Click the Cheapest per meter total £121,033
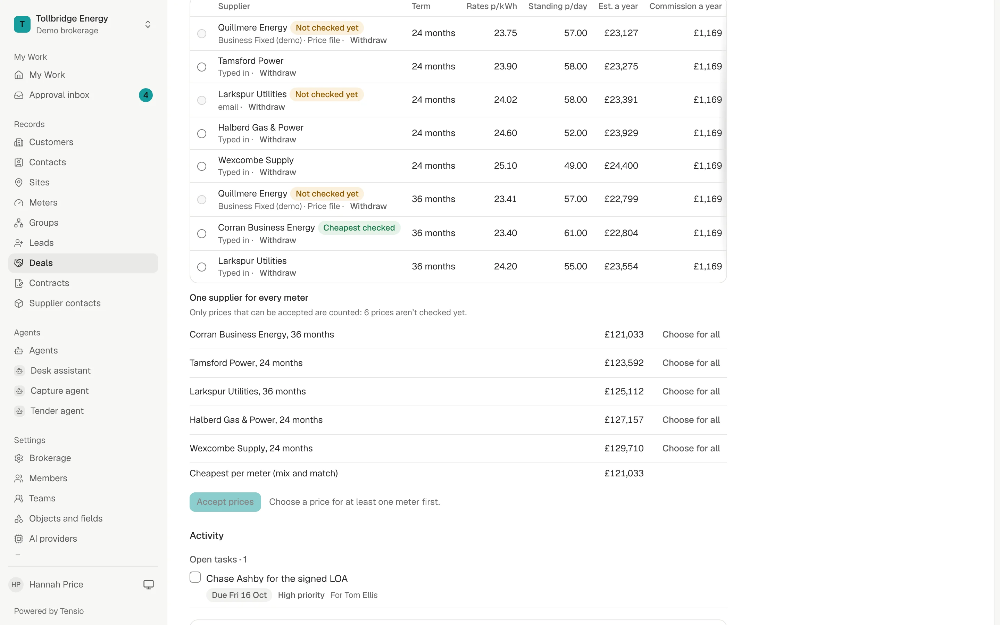1000x625 pixels. [624, 473]
